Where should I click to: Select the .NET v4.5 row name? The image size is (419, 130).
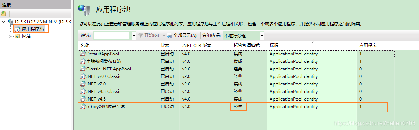pyautogui.click(x=96, y=99)
